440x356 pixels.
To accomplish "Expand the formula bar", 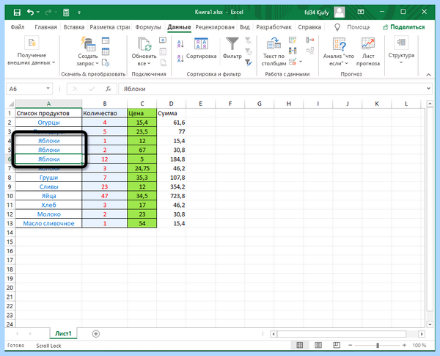I will coord(428,89).
